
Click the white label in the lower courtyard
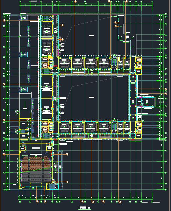click(92, 97)
